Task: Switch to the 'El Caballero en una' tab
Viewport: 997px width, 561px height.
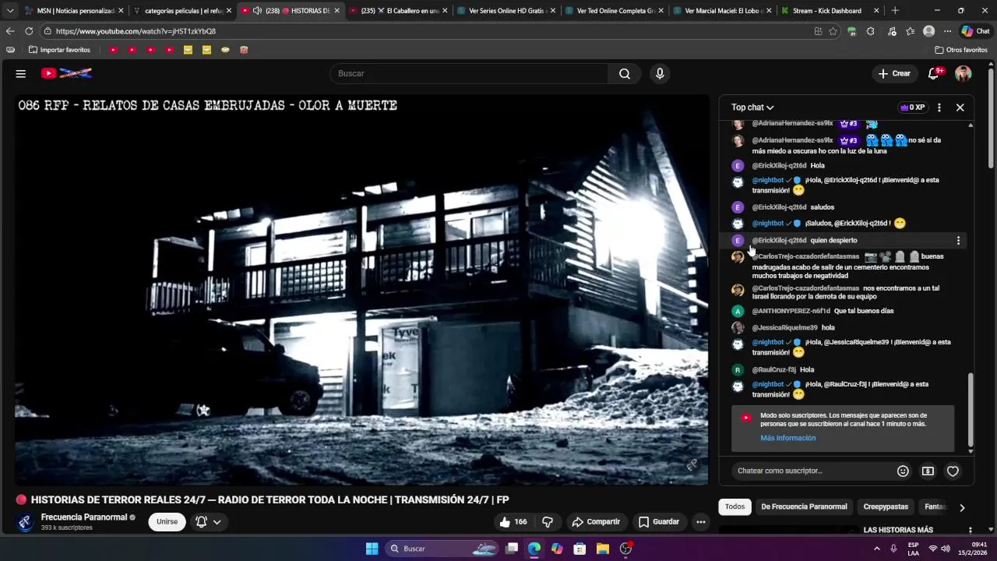Action: coord(399,11)
